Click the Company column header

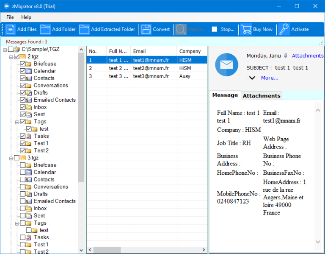coord(192,51)
